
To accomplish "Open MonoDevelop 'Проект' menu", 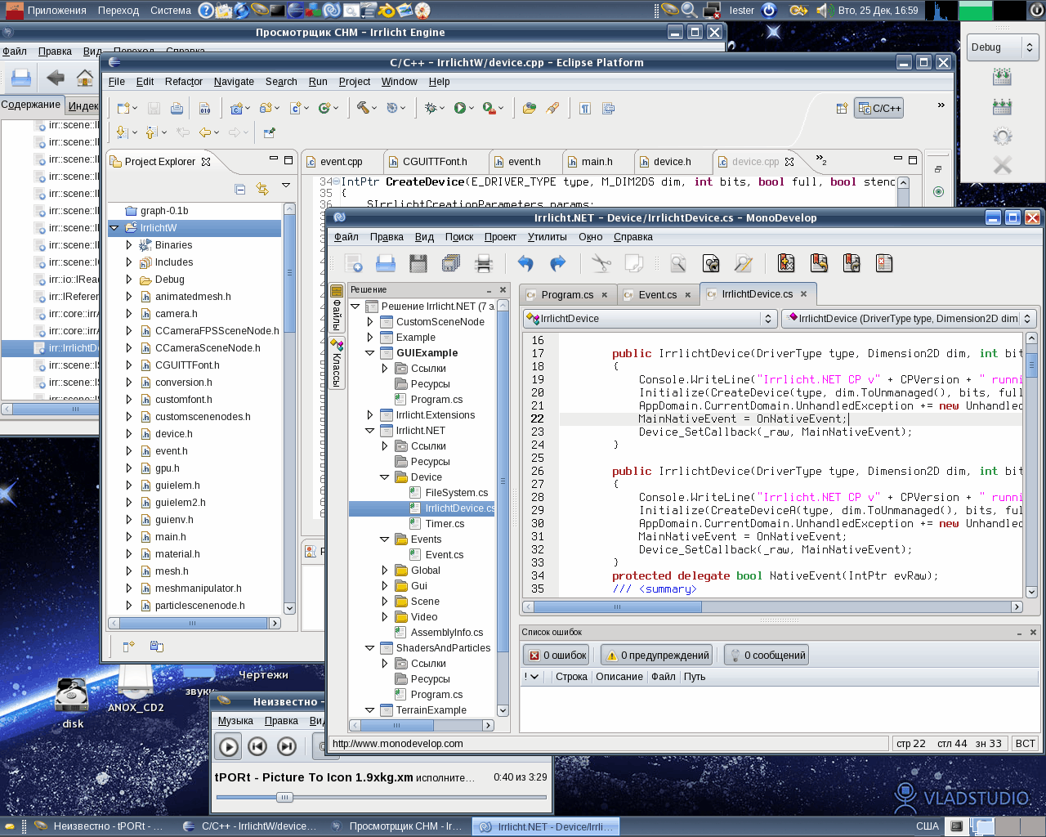I will pyautogui.click(x=500, y=237).
